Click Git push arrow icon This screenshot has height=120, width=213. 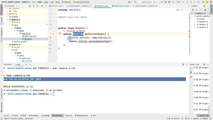point(191,2)
